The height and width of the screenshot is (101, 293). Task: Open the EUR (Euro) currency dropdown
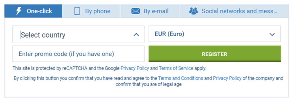click(215, 34)
